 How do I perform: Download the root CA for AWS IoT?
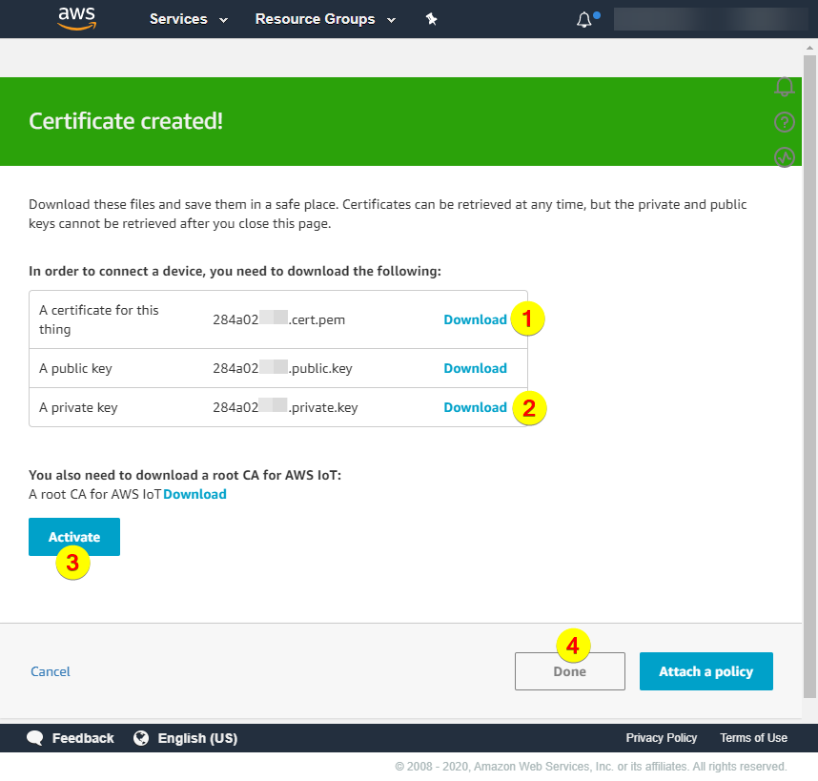pyautogui.click(x=195, y=494)
